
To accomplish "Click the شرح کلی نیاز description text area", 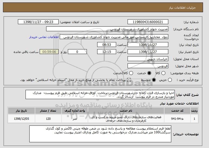I will point(103,95).
